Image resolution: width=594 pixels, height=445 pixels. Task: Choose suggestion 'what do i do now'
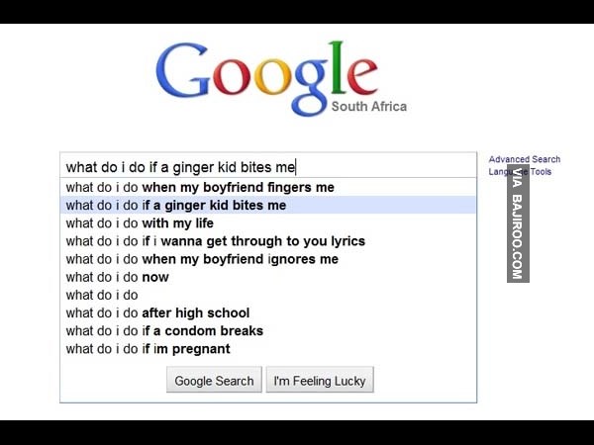point(268,277)
